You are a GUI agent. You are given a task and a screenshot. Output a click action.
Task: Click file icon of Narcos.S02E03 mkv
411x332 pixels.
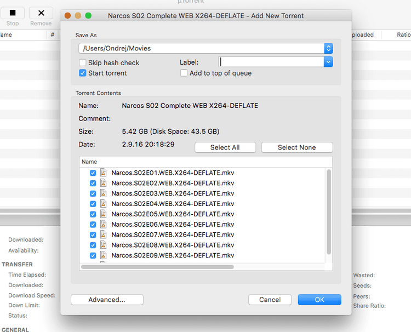coord(104,193)
